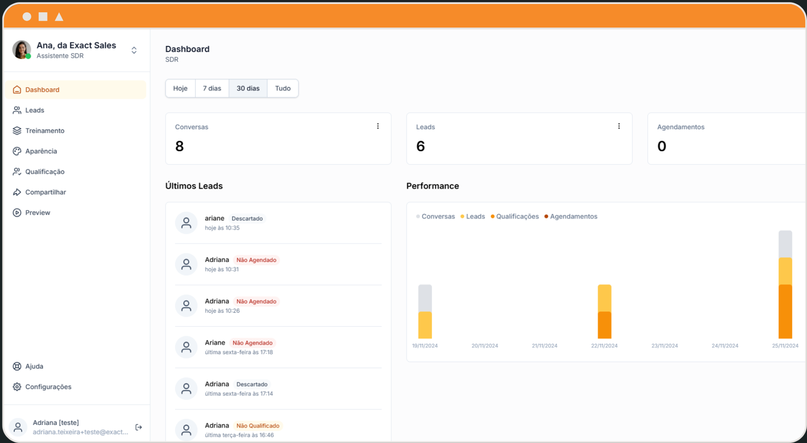This screenshot has width=807, height=443.
Task: Toggle the Leads series in chart legend
Action: pos(473,216)
